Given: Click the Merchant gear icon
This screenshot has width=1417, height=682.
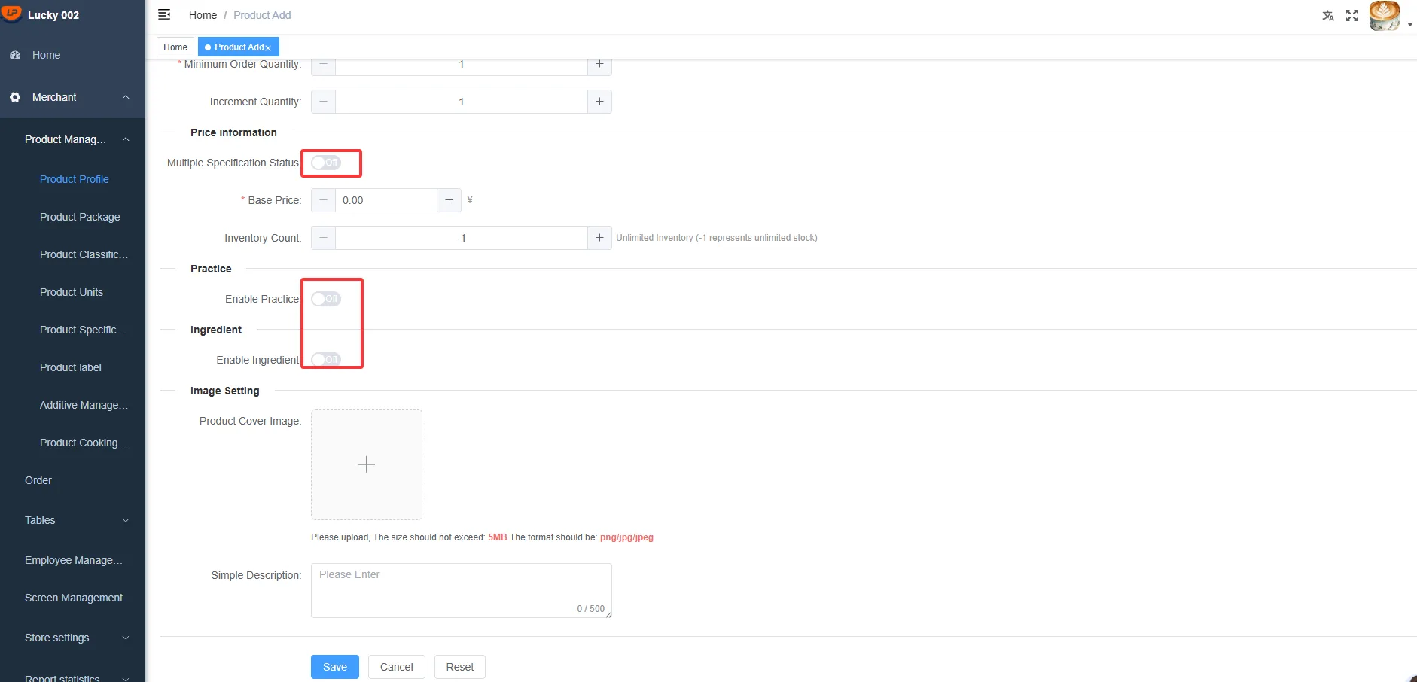Looking at the screenshot, I should point(15,97).
